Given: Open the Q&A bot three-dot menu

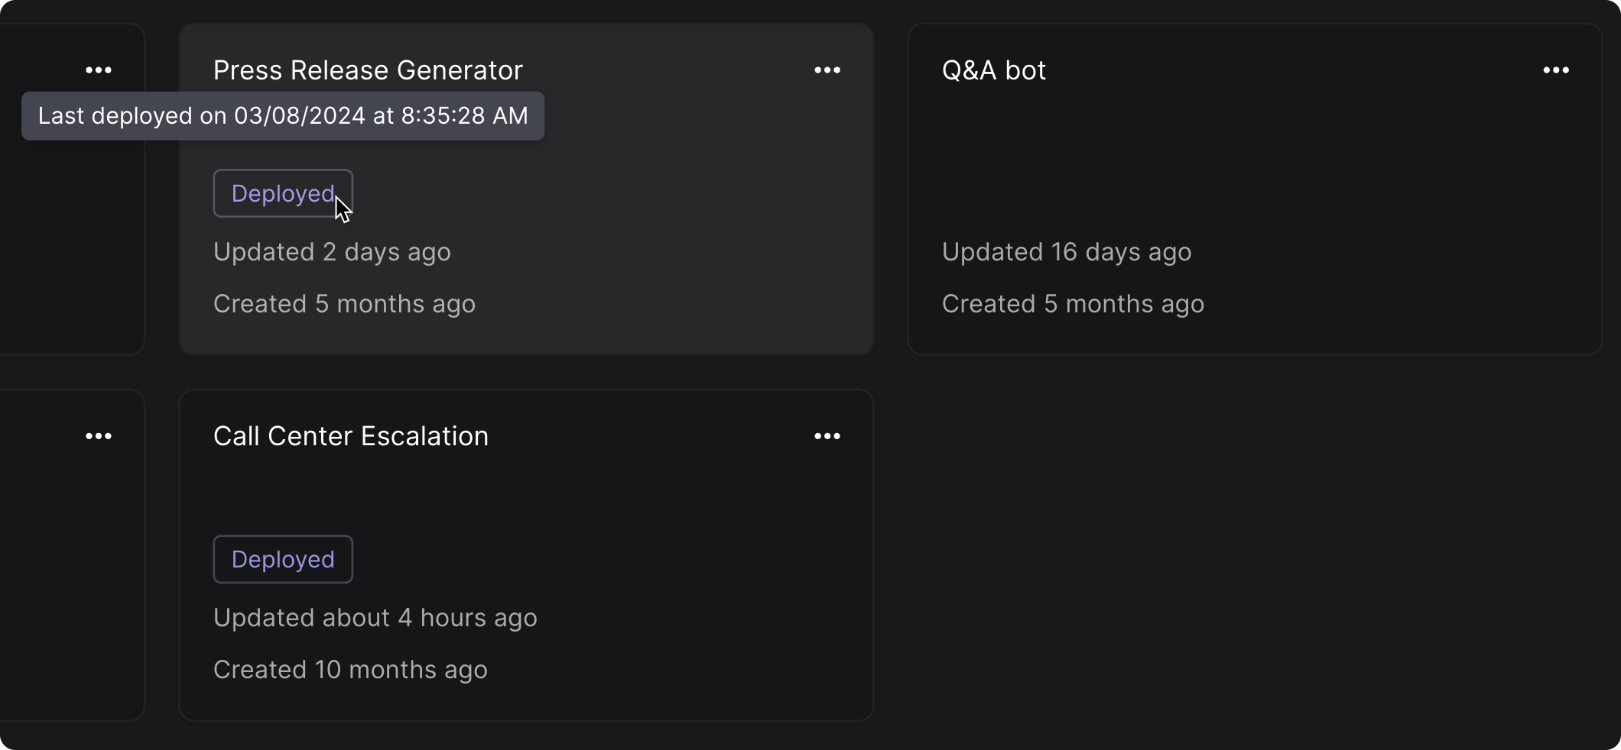Looking at the screenshot, I should (x=1556, y=70).
